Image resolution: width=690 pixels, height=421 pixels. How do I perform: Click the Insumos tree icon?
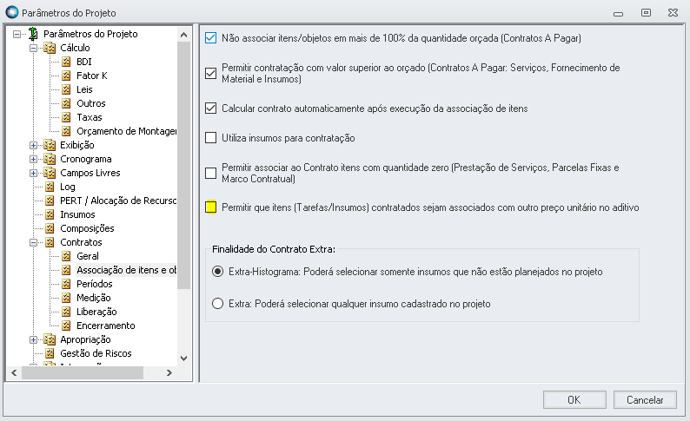[50, 214]
